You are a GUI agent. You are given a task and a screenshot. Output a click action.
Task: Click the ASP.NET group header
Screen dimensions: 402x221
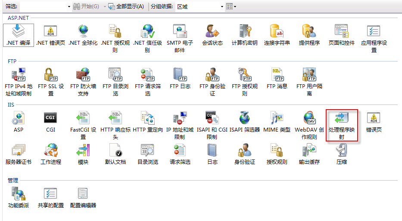click(x=18, y=18)
